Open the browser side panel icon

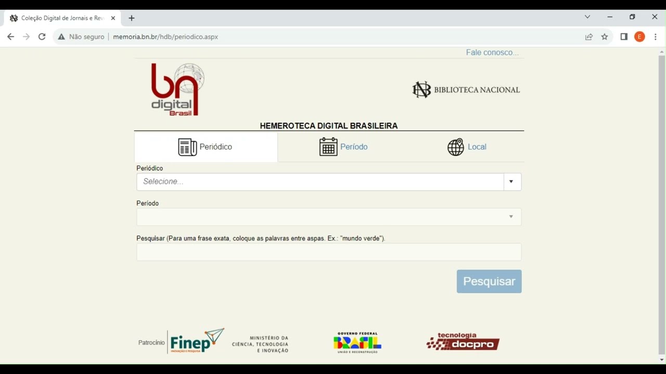click(x=624, y=37)
